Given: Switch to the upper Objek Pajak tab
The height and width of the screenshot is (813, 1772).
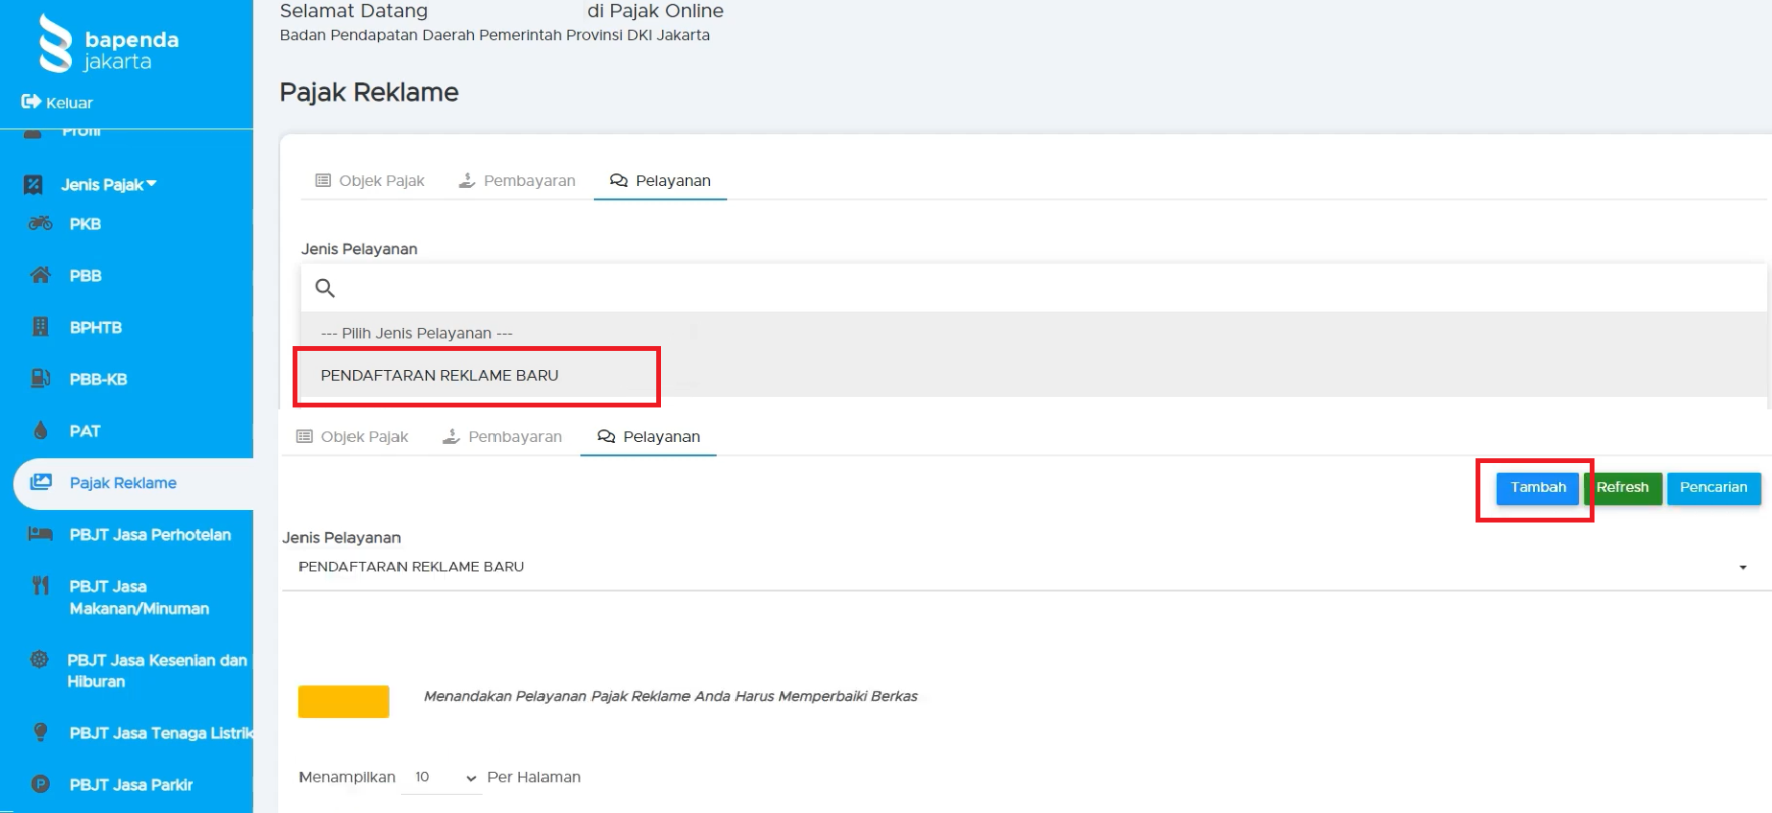Looking at the screenshot, I should click(x=370, y=181).
